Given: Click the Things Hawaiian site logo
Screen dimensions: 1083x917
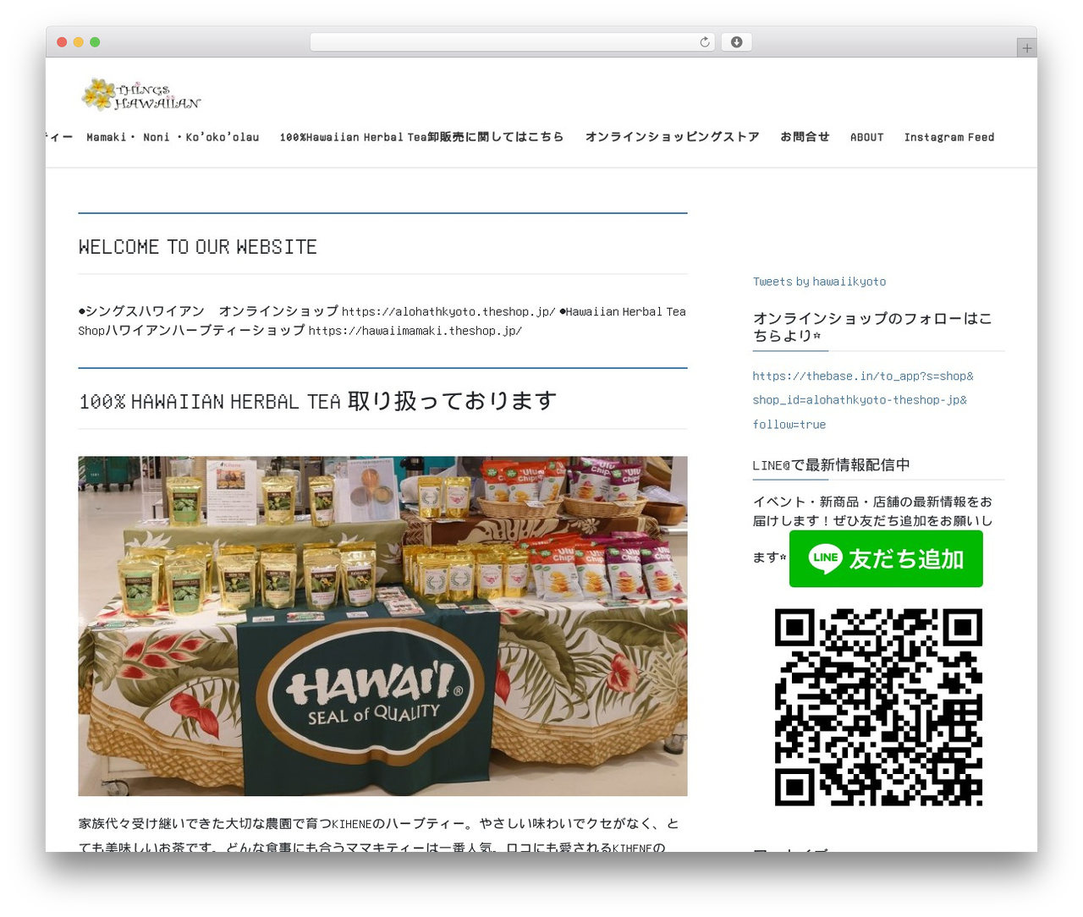Looking at the screenshot, I should pos(141,95).
